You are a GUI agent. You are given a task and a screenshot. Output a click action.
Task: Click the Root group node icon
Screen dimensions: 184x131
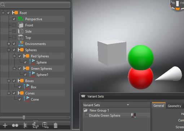click(15, 13)
